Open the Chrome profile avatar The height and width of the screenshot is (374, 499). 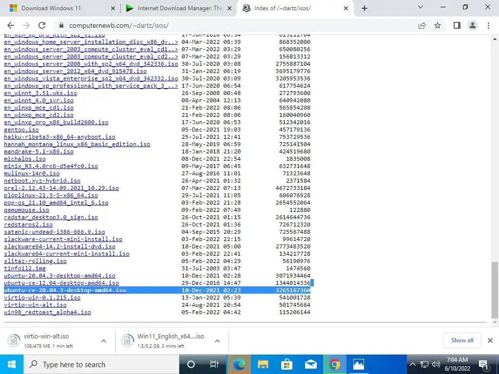coord(473,25)
